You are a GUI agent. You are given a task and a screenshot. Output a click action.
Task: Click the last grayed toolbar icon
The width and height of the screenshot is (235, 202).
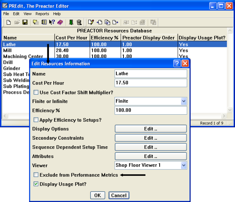pos(153,22)
